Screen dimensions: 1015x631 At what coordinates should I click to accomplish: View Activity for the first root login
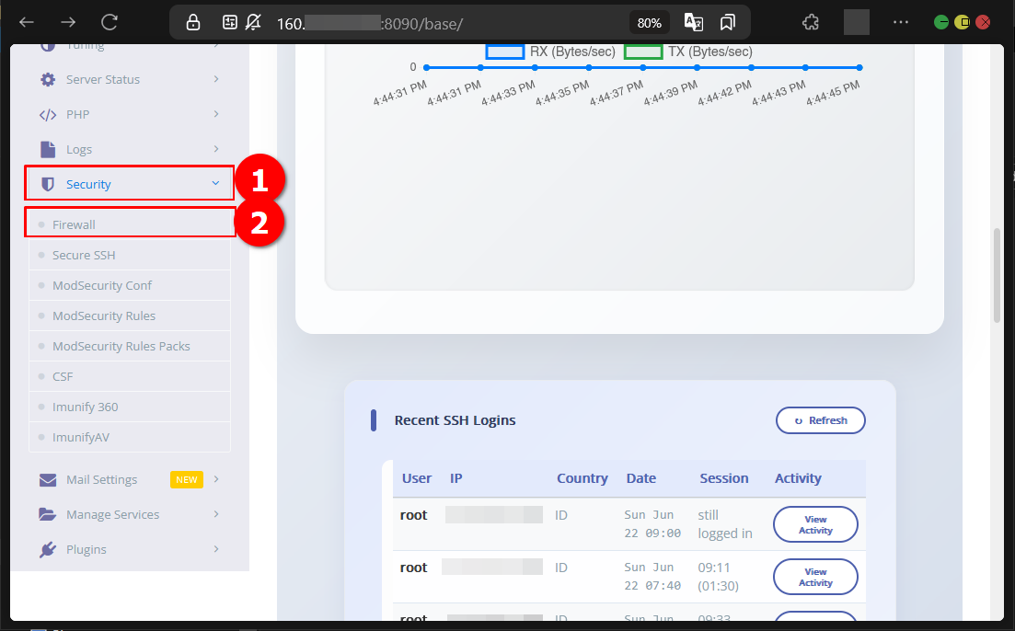pyautogui.click(x=815, y=525)
